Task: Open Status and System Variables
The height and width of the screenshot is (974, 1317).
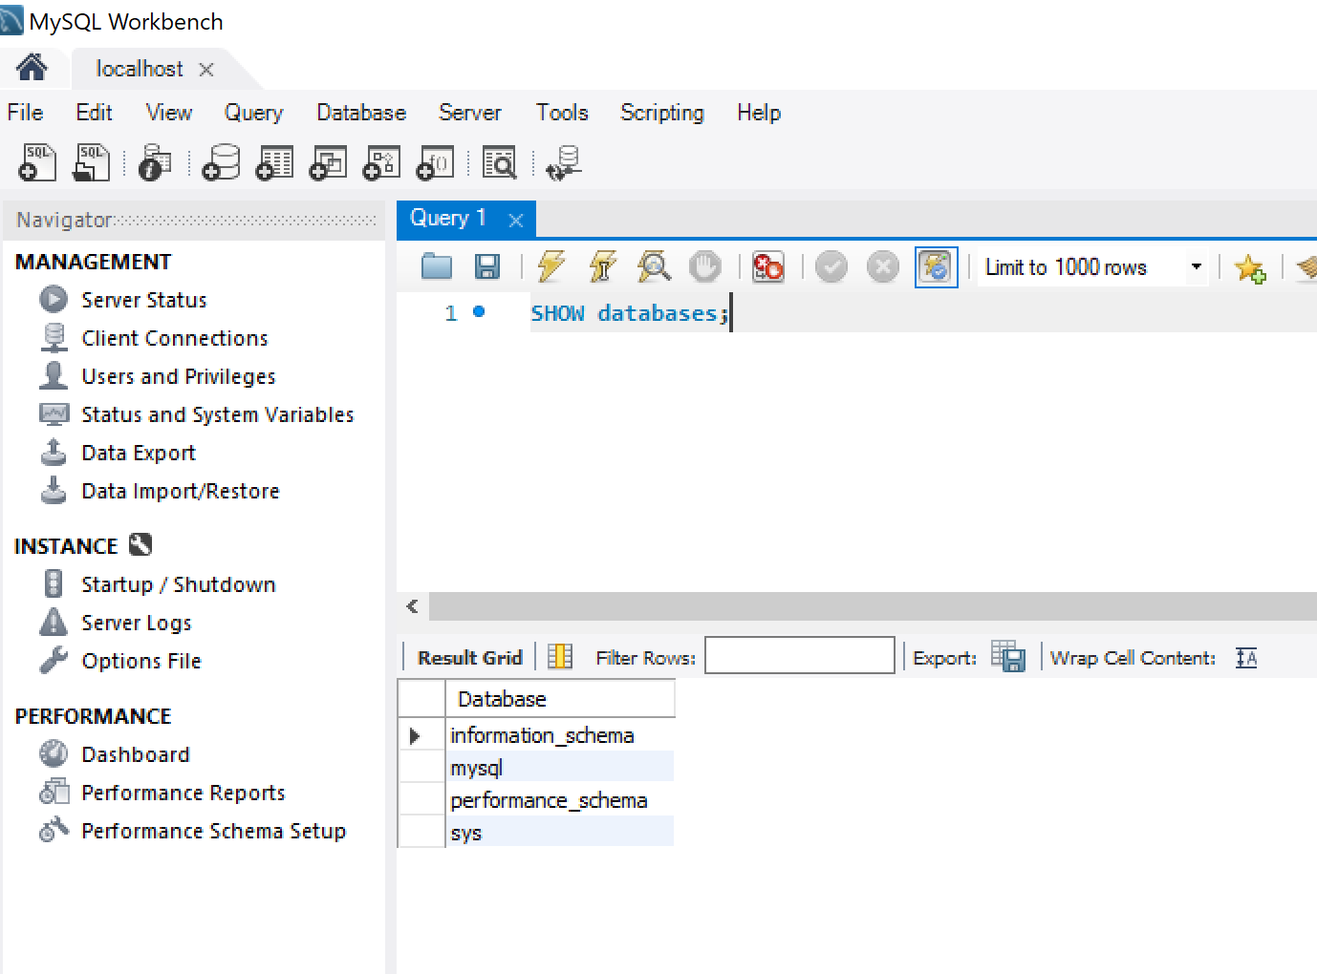Action: pyautogui.click(x=218, y=414)
